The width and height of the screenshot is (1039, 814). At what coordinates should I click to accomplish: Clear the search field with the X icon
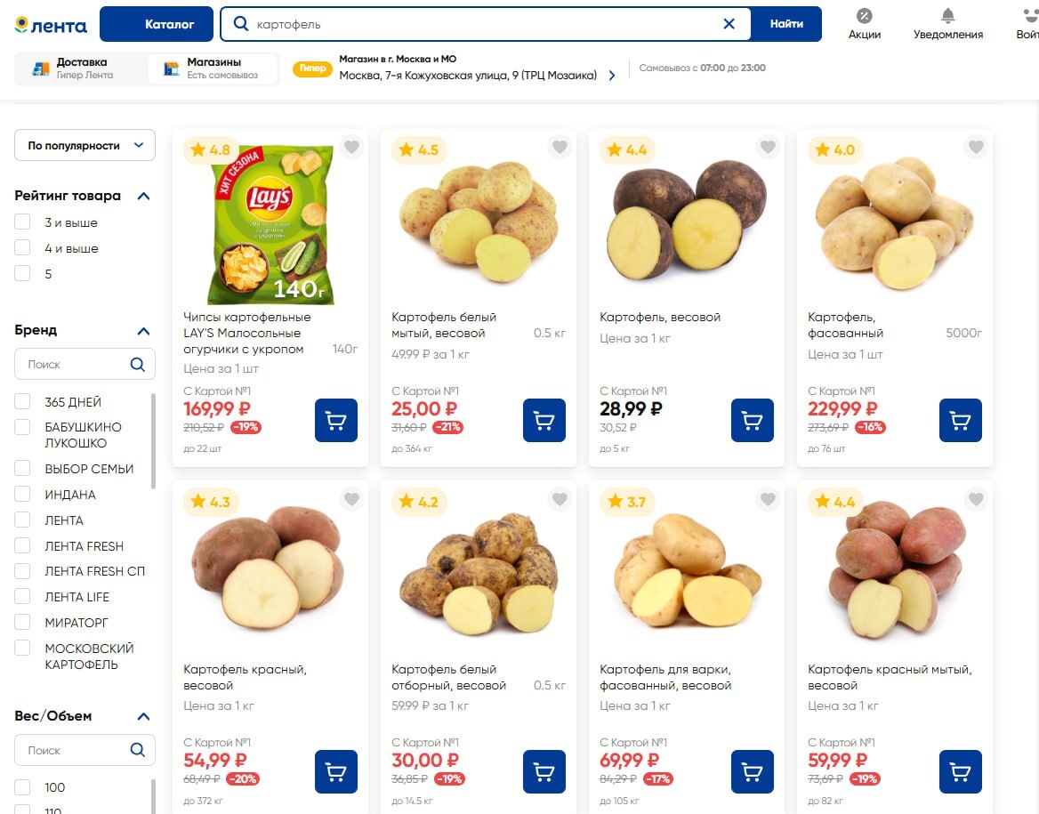(x=729, y=24)
